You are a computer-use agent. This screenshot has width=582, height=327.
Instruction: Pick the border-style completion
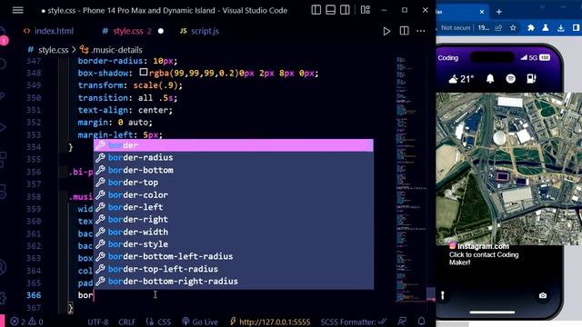pyautogui.click(x=233, y=244)
